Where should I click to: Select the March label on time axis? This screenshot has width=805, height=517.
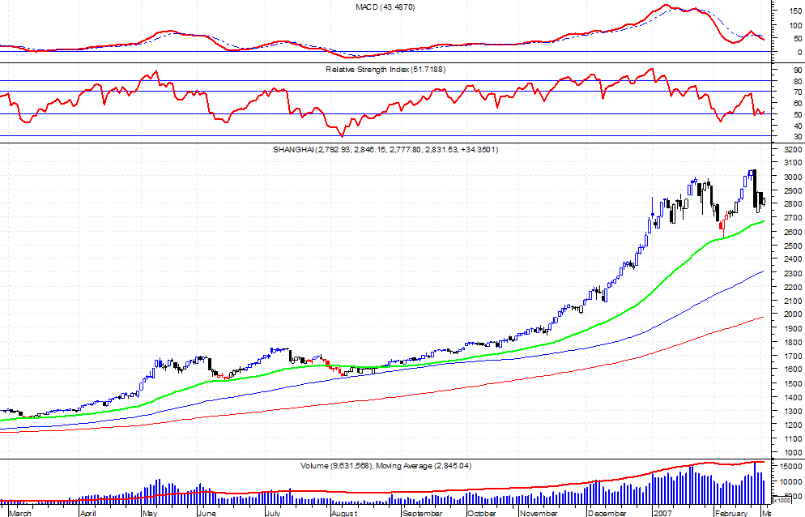[20, 513]
